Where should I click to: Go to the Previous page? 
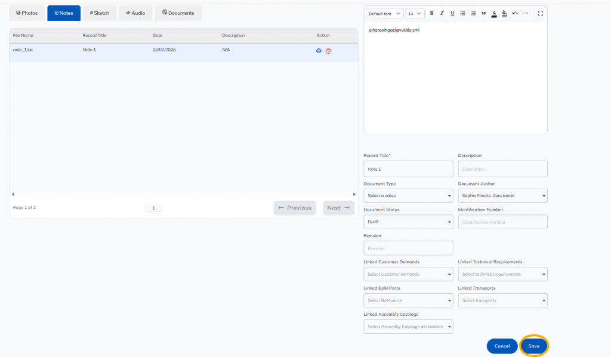295,208
